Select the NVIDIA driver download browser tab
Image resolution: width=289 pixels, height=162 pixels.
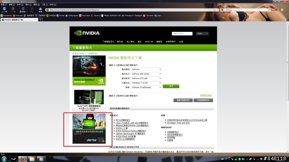[19, 20]
